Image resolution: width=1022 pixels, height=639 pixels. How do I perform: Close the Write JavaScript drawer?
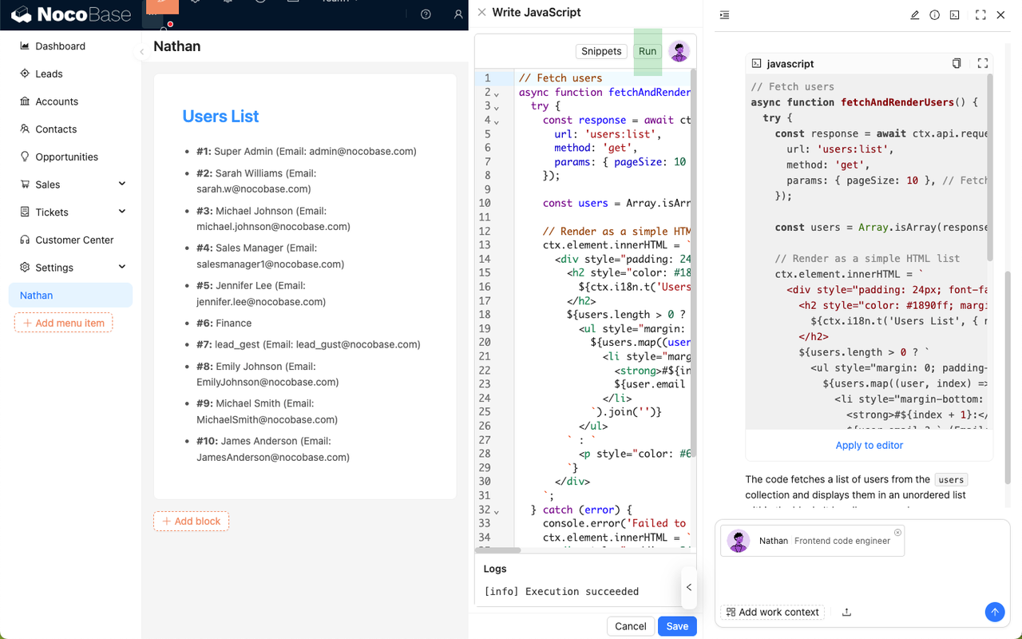pyautogui.click(x=481, y=13)
